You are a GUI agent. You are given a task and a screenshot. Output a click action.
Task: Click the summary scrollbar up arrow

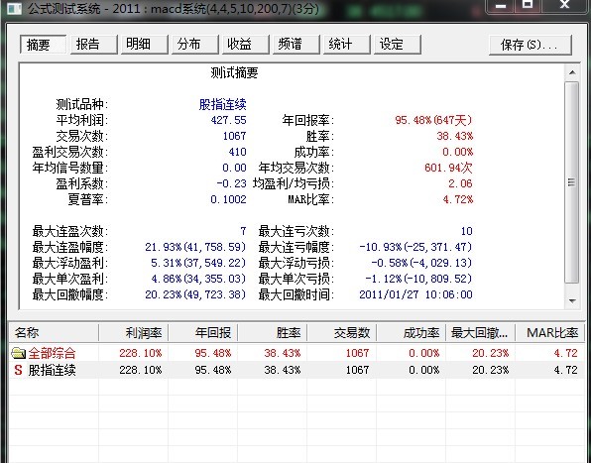pos(572,72)
